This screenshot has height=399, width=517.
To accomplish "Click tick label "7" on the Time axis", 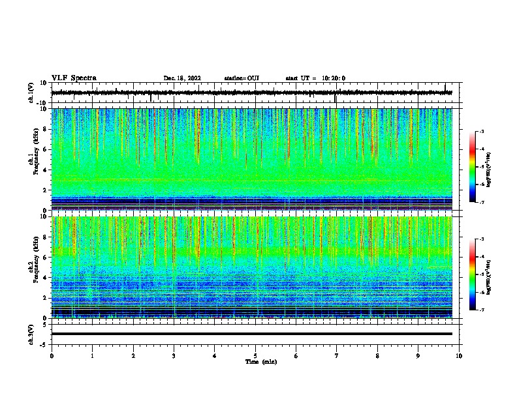I will pyautogui.click(x=337, y=356).
